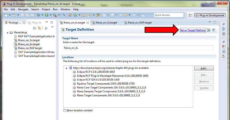Open the Run configurations dropdown arrow
Screen dimensions: 230x120
tap(51, 15)
